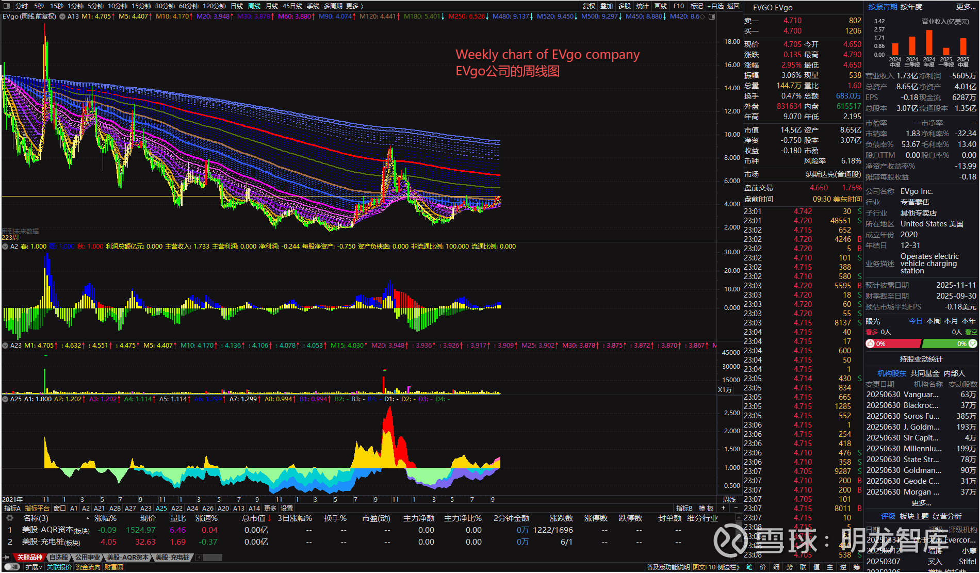980x573 pixels.
Task: Click the minus zoom-out chart button
Action: click(x=736, y=508)
